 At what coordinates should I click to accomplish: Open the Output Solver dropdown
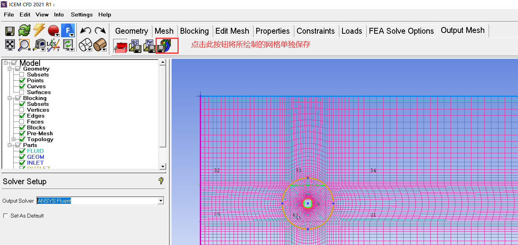pyautogui.click(x=160, y=201)
